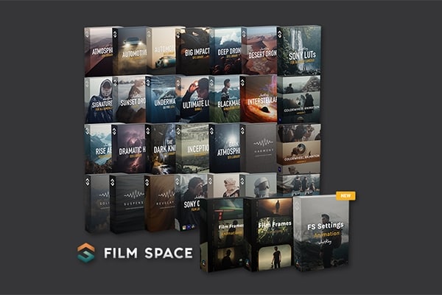Click software icons on Sony C box
Viewport: 442px width, 295px height.
pos(188,226)
